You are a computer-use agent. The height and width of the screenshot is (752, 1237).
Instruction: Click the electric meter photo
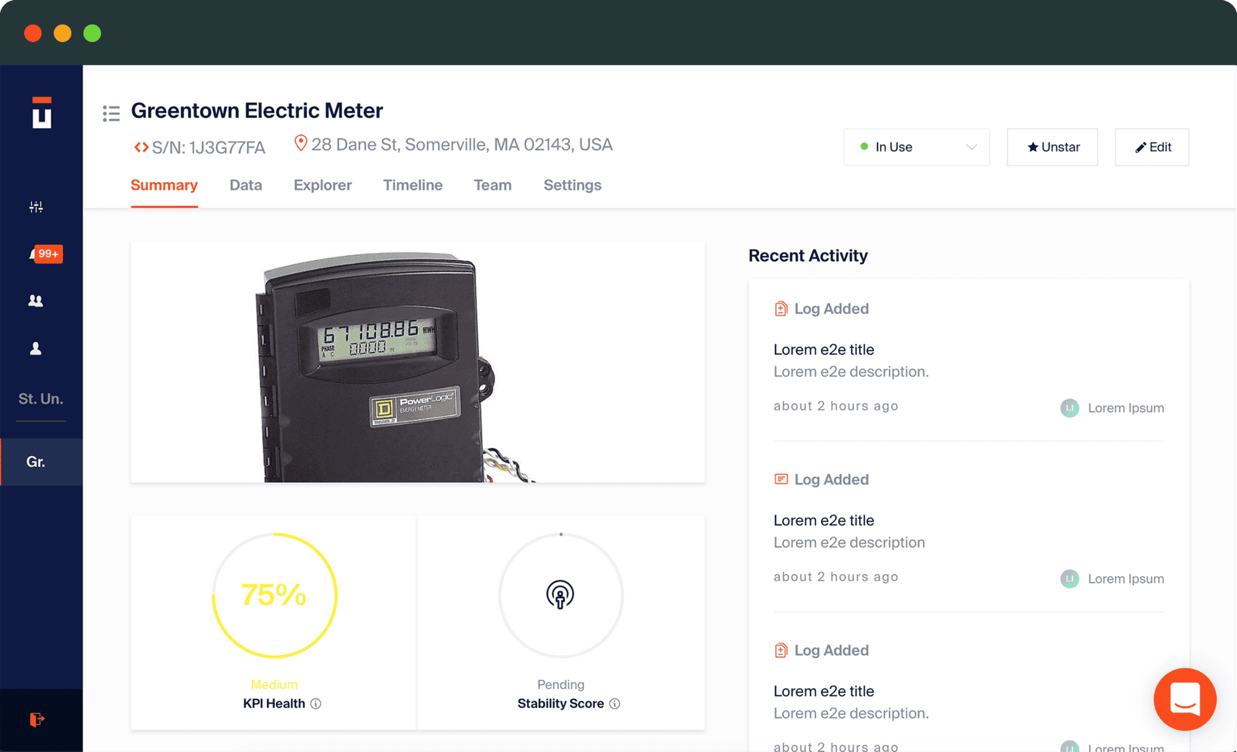pyautogui.click(x=417, y=362)
